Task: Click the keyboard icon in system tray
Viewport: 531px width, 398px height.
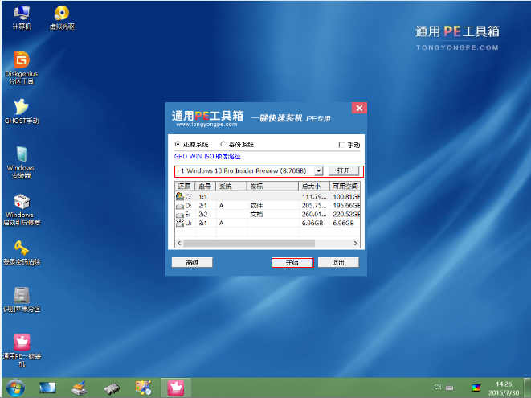Action: pos(449,388)
